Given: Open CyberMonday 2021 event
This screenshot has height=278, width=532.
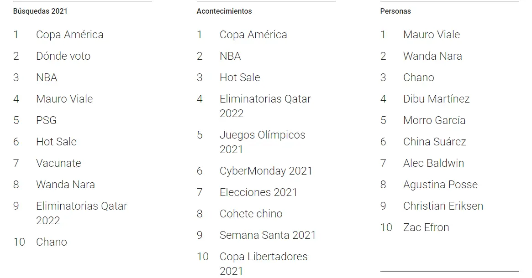Looking at the screenshot, I should click(266, 170).
